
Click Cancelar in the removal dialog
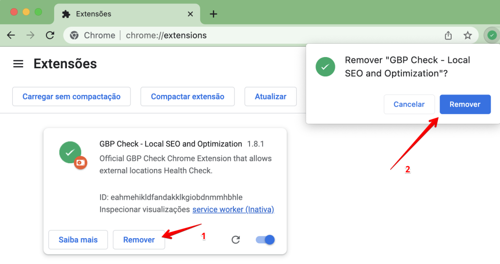tap(409, 104)
